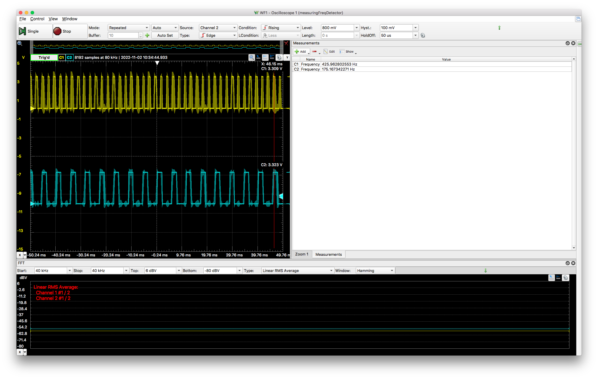The height and width of the screenshot is (379, 598).
Task: Select the C2 Frequency measurement row
Action: [x=432, y=69]
